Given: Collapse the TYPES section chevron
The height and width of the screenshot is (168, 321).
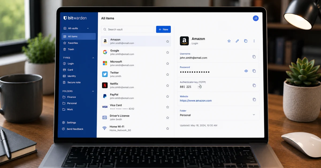Looking at the screenshot, I should [x=93, y=58].
